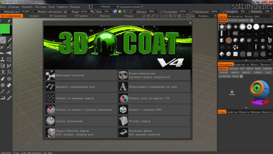Open the Текстуры menu
Viewport: 273px width, 154px height.
click(41, 7)
